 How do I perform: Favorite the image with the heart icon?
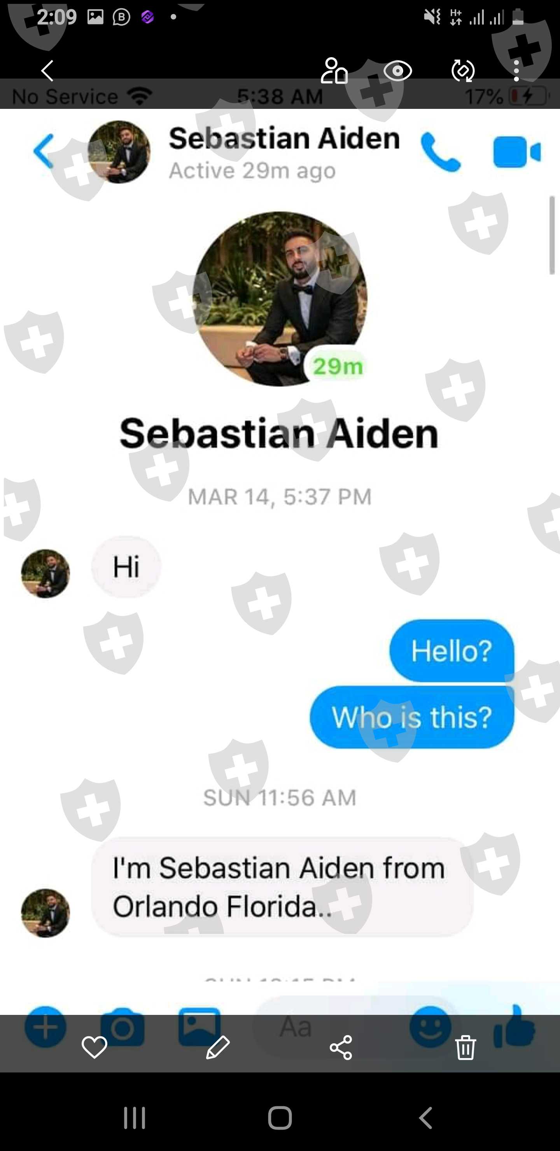point(94,1047)
